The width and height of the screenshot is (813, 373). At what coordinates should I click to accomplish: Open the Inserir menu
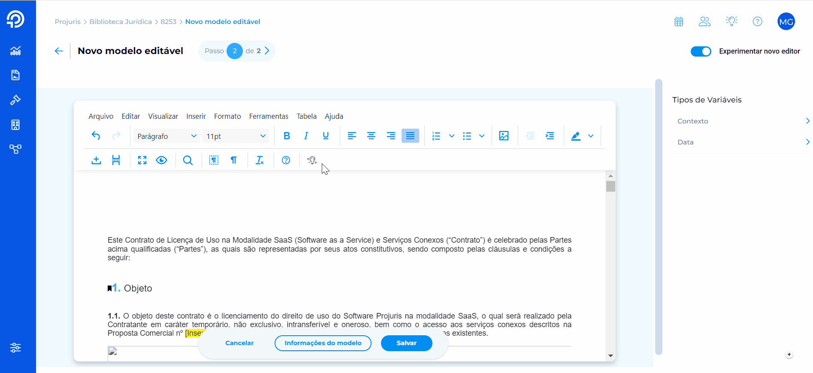point(196,116)
